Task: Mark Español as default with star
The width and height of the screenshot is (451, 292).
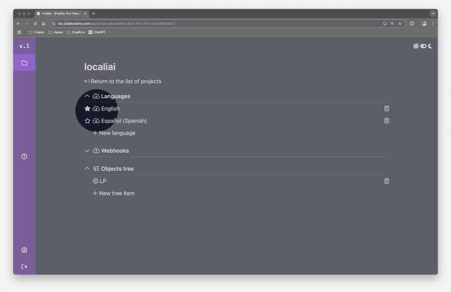Action: [87, 120]
